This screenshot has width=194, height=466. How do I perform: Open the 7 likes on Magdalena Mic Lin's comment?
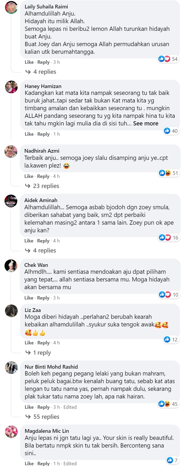click(x=172, y=460)
